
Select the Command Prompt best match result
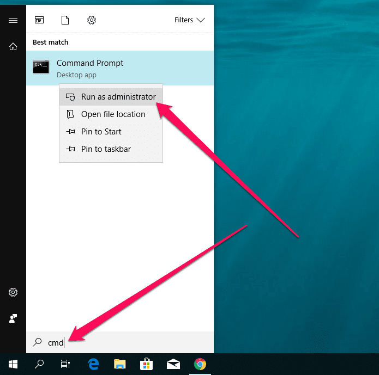click(120, 68)
